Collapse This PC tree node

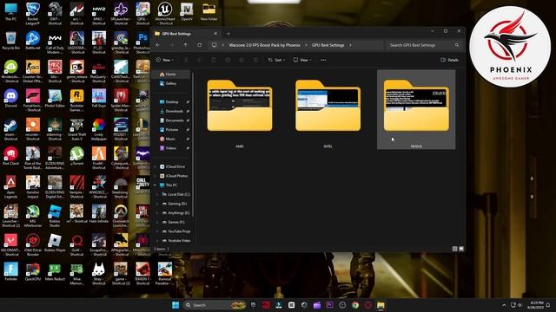click(x=156, y=185)
